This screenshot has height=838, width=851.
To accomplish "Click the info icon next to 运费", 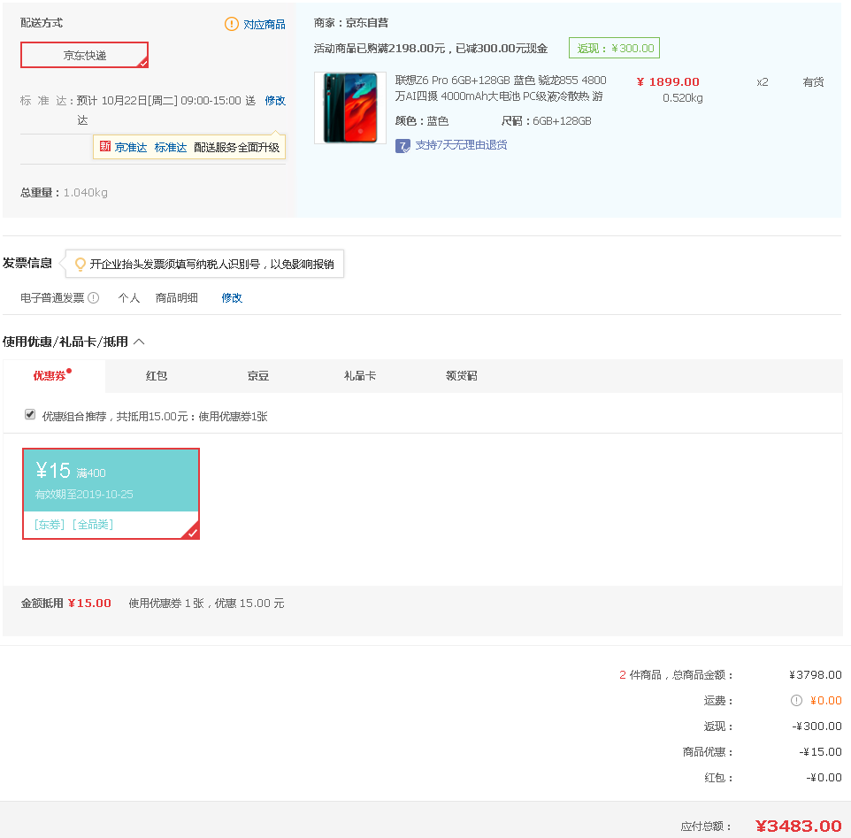I will pos(795,700).
